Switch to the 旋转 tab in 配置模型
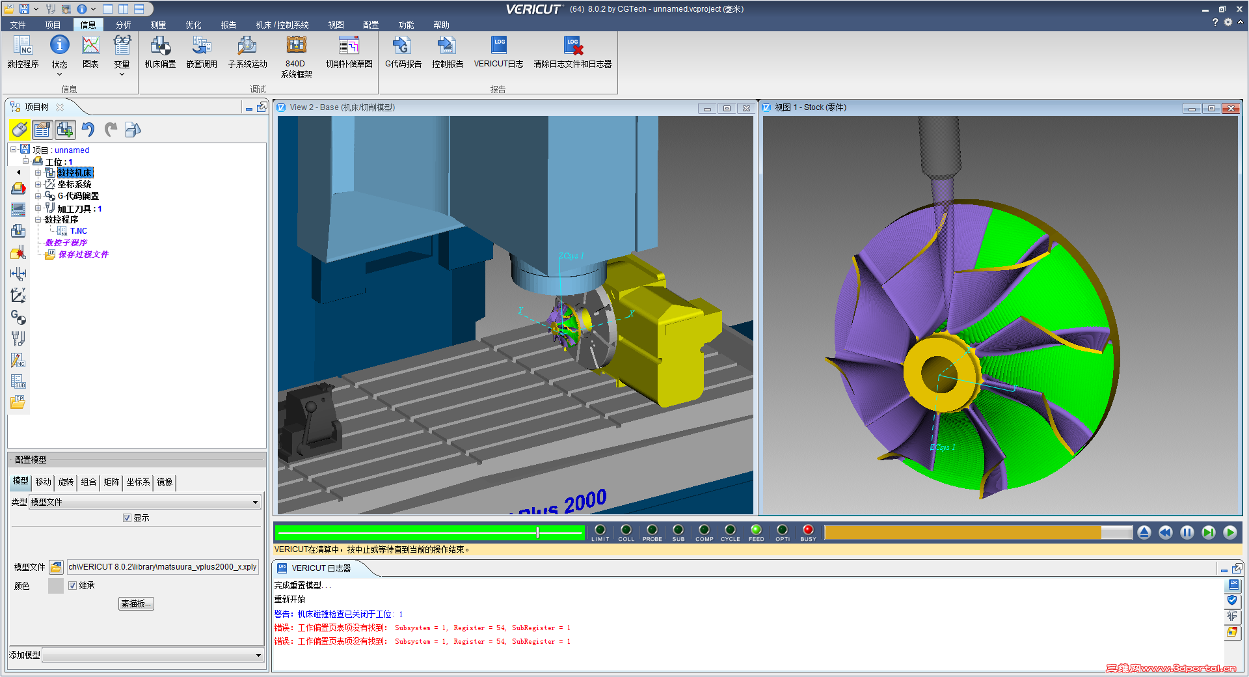This screenshot has width=1249, height=677. pos(66,482)
